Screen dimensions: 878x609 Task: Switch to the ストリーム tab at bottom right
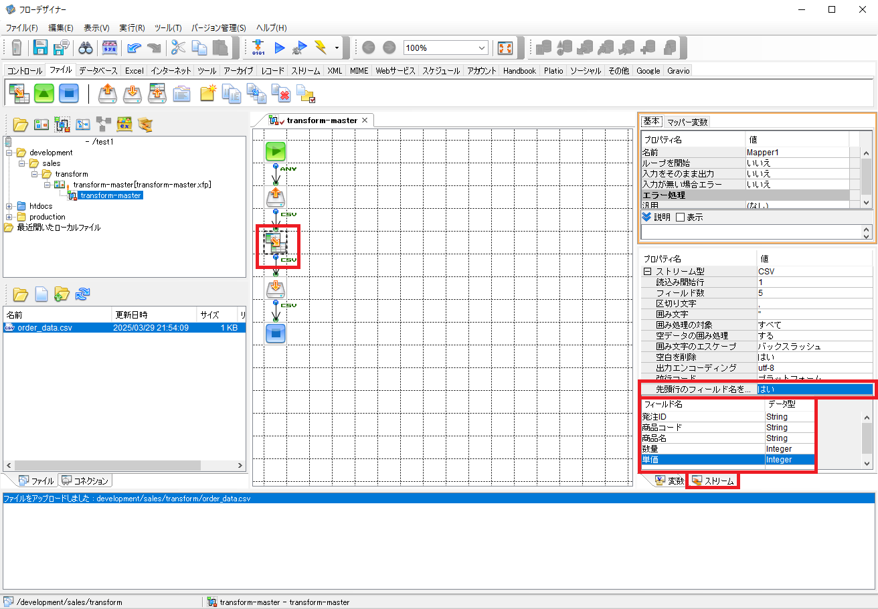click(x=713, y=481)
